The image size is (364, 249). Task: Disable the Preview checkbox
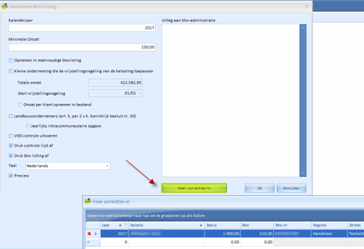(11, 176)
